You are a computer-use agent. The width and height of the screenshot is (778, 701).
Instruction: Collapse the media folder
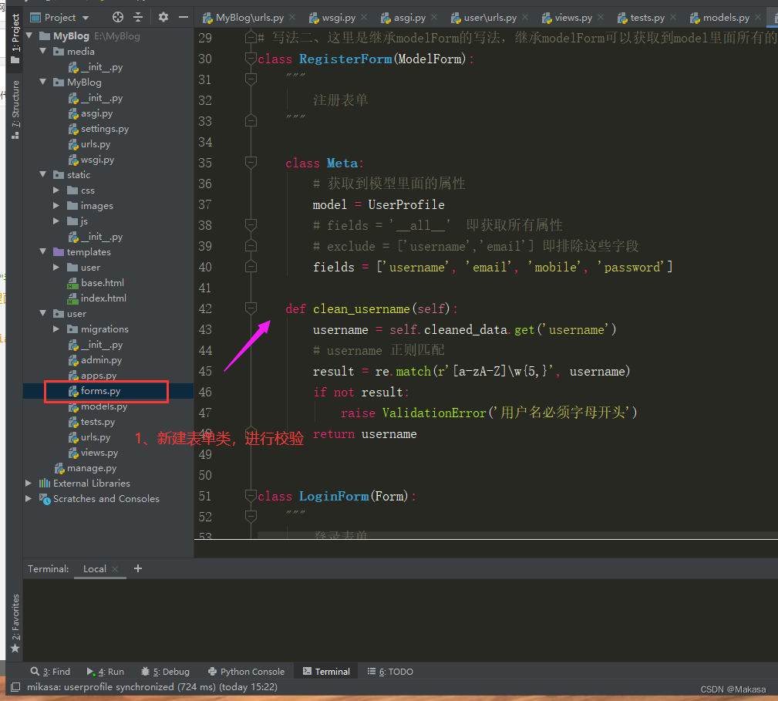tap(42, 51)
